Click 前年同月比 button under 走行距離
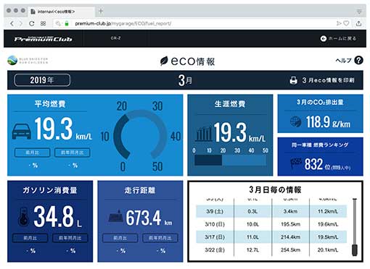This screenshot has width=370, height=269. 160,238
